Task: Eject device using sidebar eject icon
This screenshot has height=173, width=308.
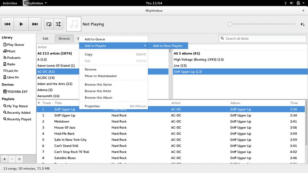Action: coord(20,159)
